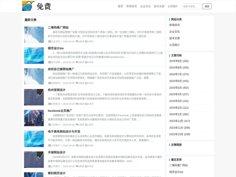Image resolution: width=236 pixels, height=177 pixels.
Task: Open archive 2024年5月 (402)
Action: 179,88
